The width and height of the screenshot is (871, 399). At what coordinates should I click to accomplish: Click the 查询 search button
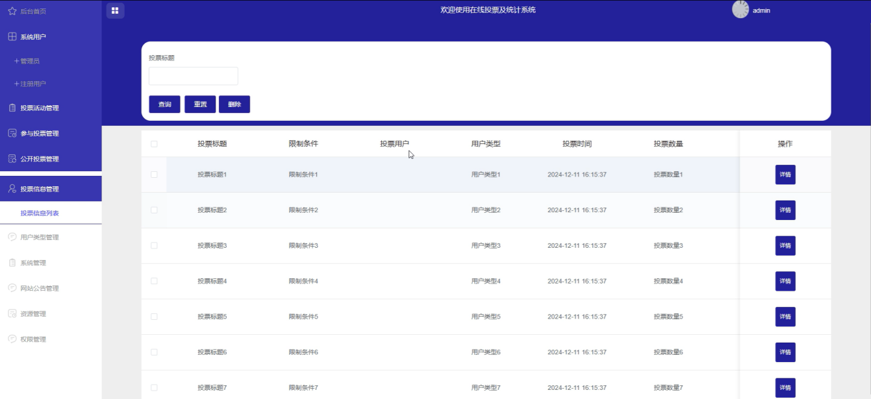164,104
